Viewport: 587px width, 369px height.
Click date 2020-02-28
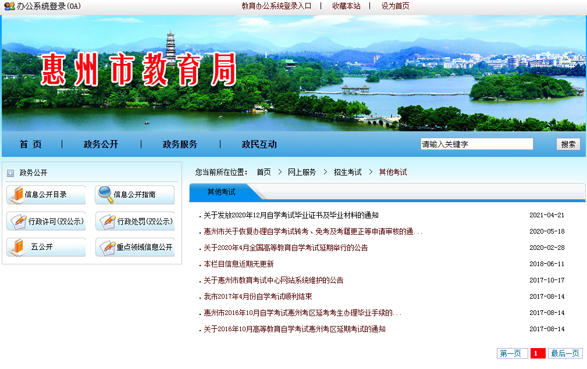tap(547, 248)
